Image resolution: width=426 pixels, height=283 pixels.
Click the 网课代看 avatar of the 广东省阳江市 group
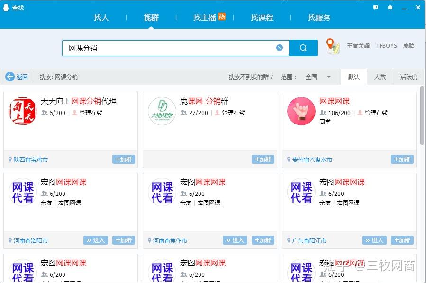pos(301,192)
